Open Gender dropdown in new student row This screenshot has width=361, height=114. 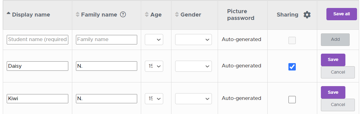[x=194, y=40]
